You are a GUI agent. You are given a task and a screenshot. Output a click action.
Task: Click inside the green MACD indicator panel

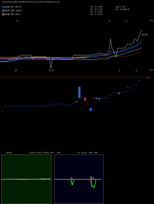(26, 179)
